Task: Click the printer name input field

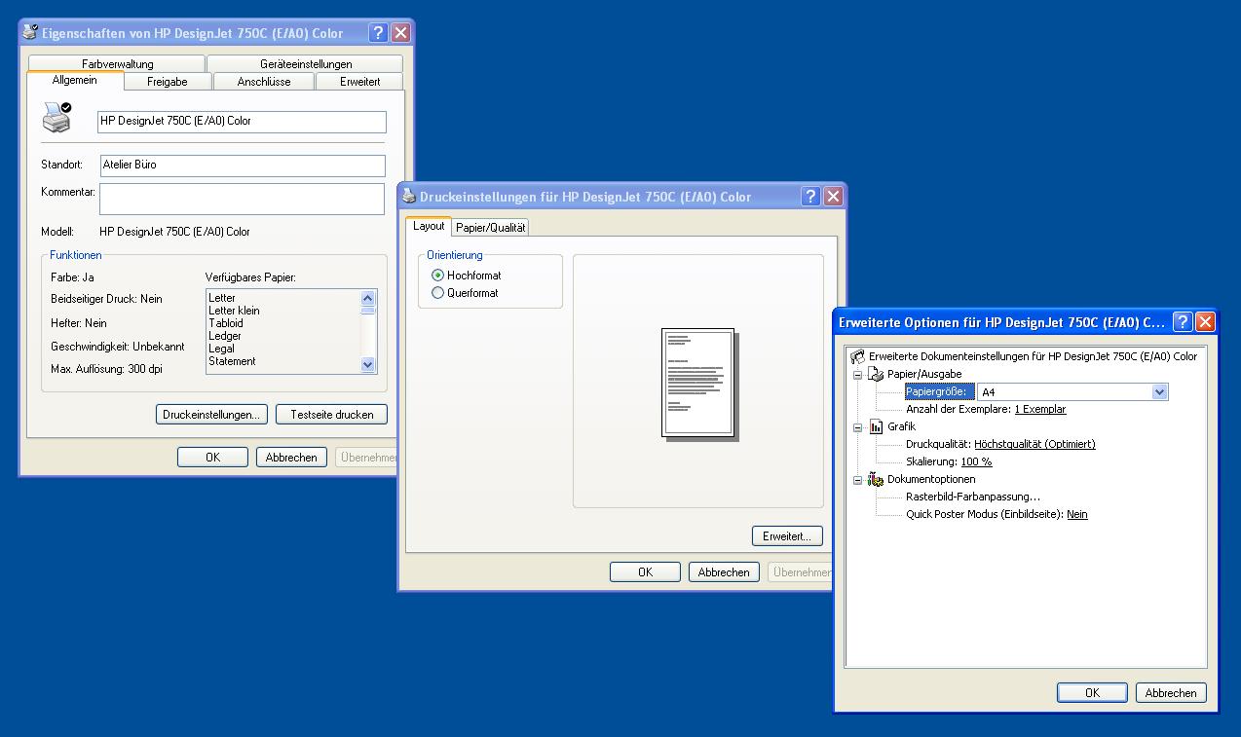Action: 242,122
